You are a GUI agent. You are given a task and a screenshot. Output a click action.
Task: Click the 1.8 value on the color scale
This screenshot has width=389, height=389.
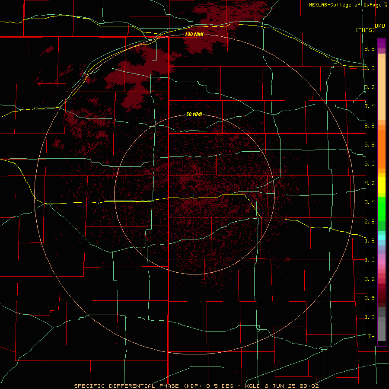[x=370, y=241]
